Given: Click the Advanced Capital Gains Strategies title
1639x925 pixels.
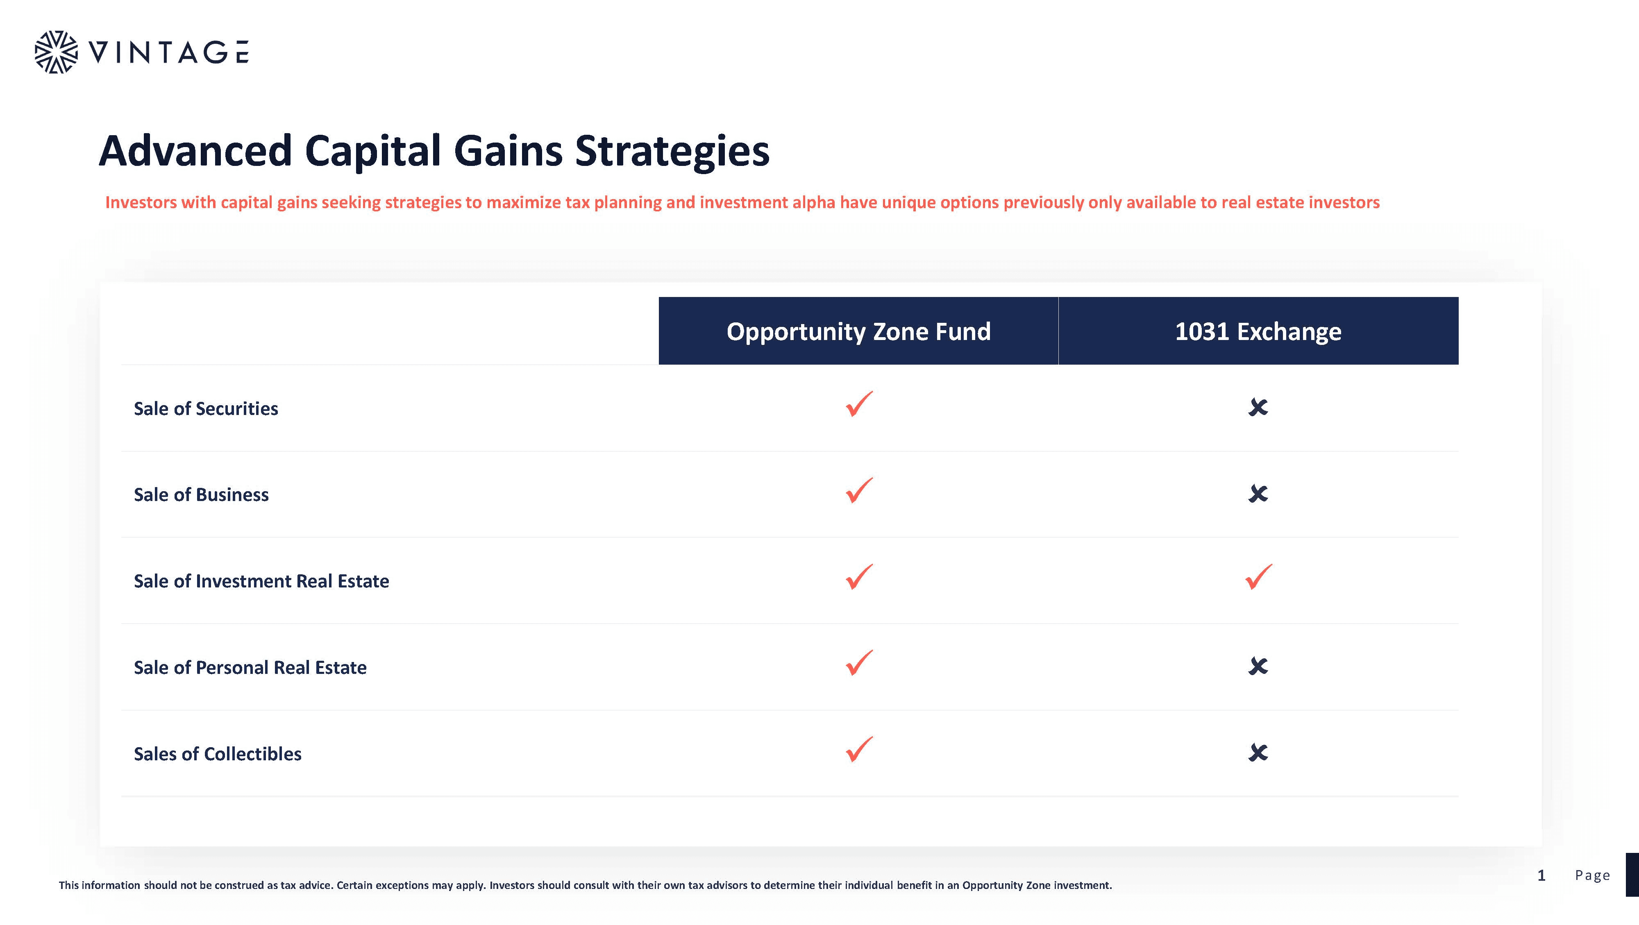Looking at the screenshot, I should [435, 152].
